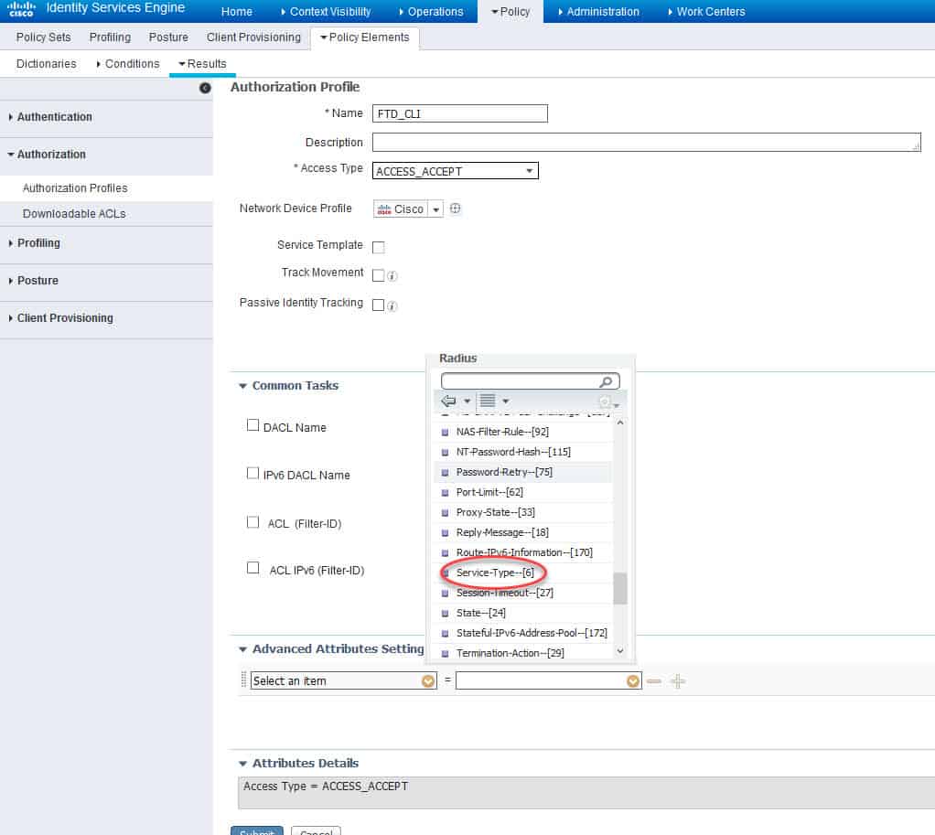This screenshot has height=835, width=935.
Task: Click the list view icon in Radius popup
Action: (x=488, y=401)
